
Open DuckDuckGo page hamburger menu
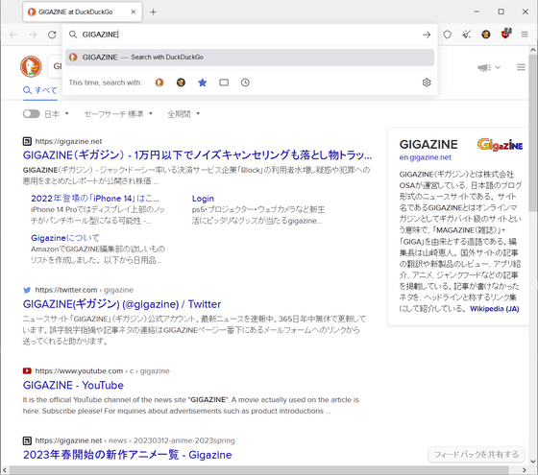[x=521, y=67]
